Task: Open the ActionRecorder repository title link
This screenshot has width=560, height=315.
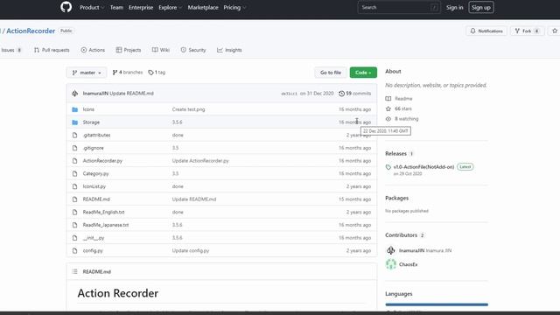Action: point(31,31)
